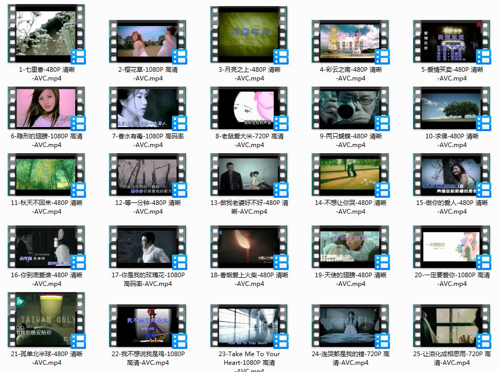Select the 彩云之南 video file icon
The height and width of the screenshot is (372, 499).
pyautogui.click(x=351, y=42)
